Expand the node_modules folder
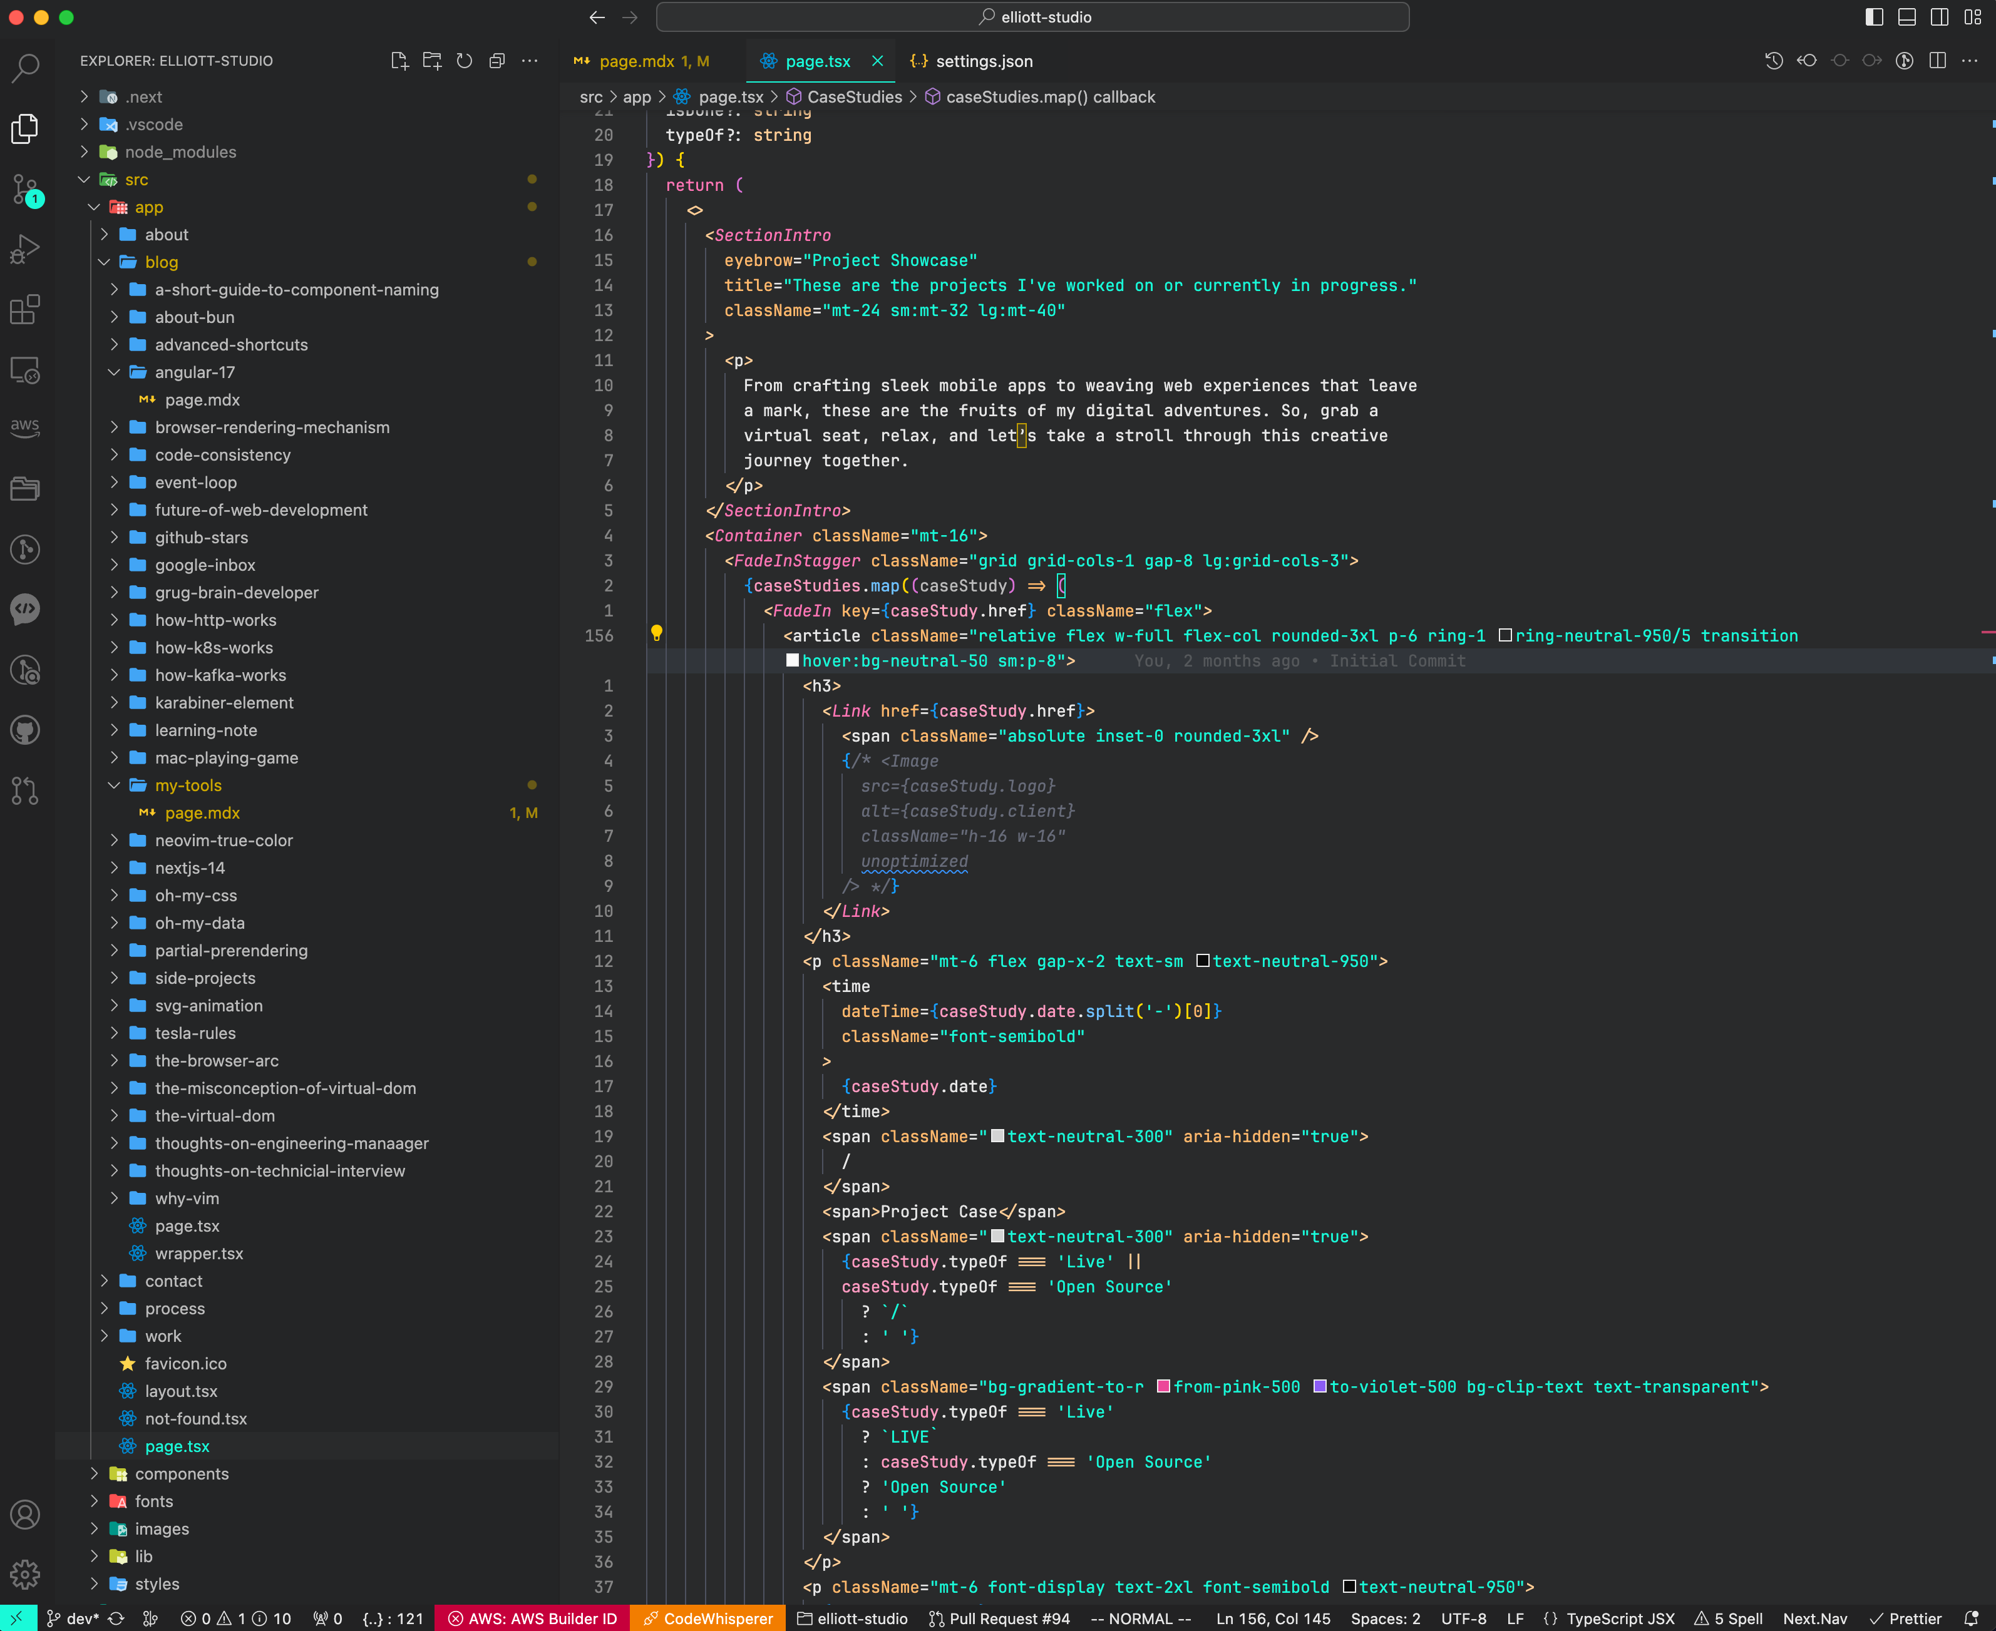 (x=180, y=152)
